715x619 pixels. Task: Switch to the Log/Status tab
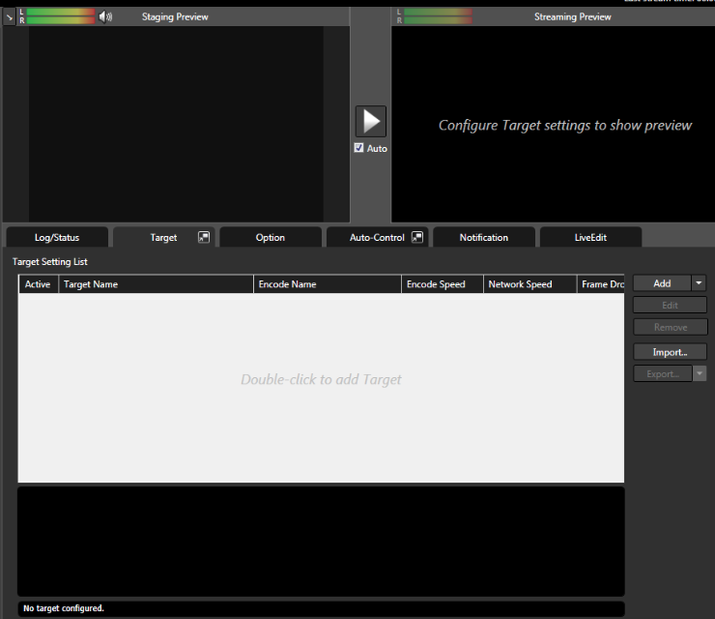pos(57,237)
